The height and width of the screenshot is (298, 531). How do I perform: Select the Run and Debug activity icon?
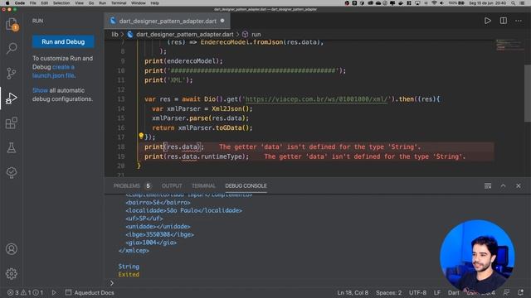[12, 98]
